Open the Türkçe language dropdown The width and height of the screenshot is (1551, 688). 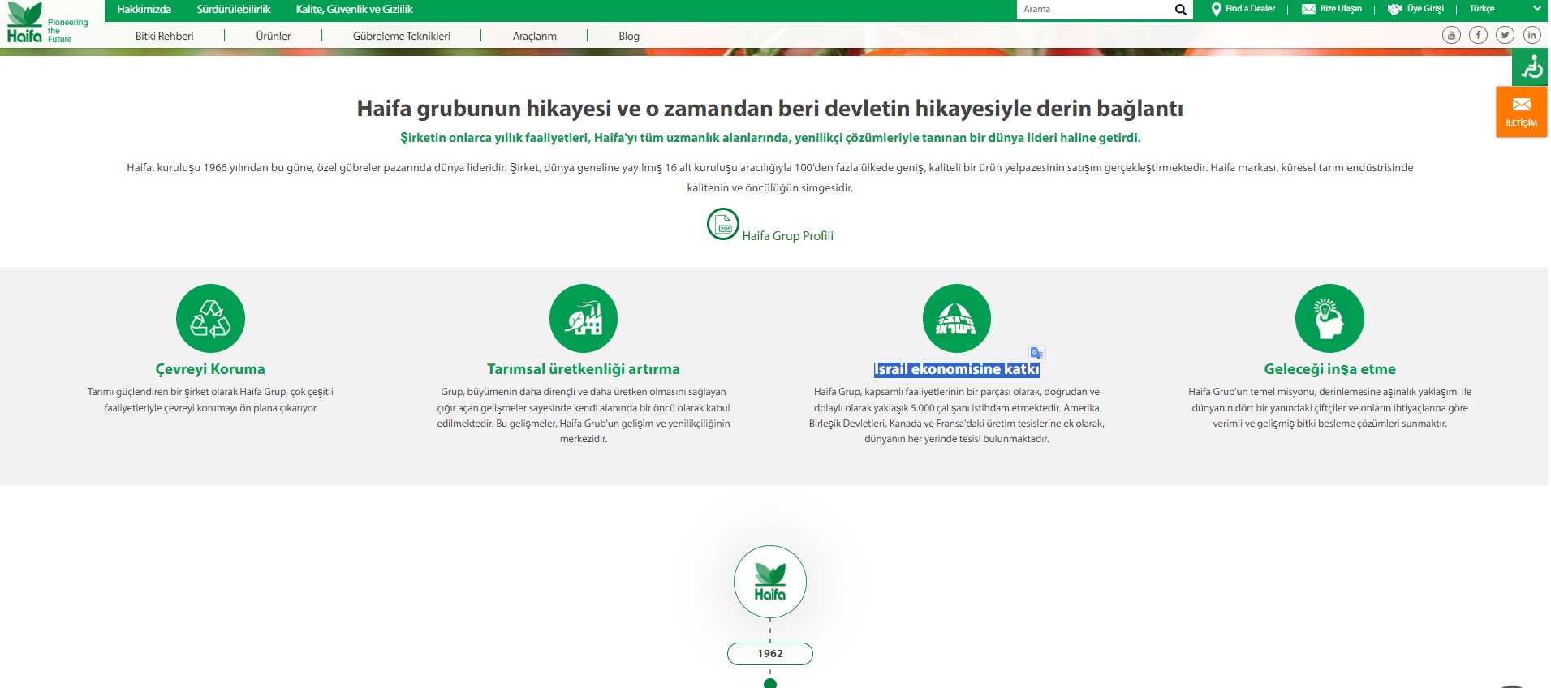click(1504, 9)
